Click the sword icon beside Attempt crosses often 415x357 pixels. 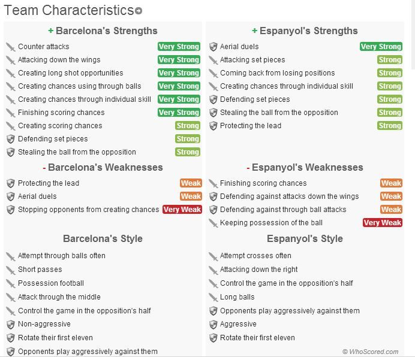click(213, 256)
